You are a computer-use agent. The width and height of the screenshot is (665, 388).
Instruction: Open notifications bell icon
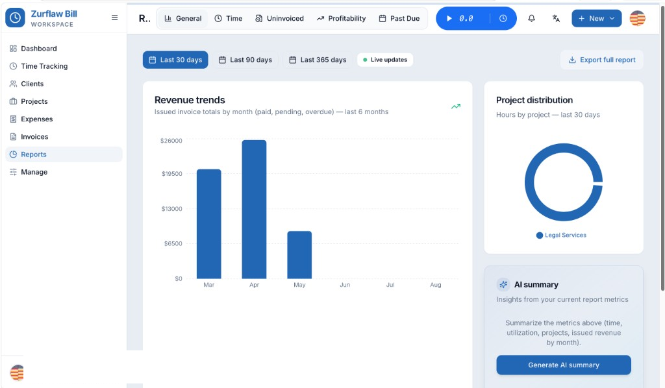click(x=531, y=18)
